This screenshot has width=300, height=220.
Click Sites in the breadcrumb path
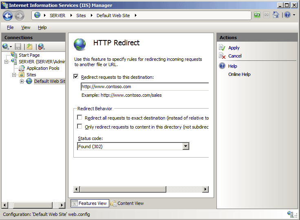[81, 16]
